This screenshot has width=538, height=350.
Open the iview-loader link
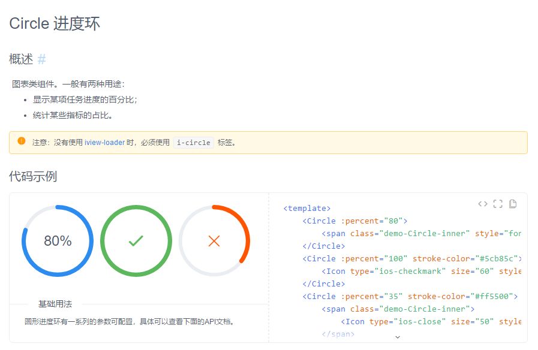click(104, 143)
